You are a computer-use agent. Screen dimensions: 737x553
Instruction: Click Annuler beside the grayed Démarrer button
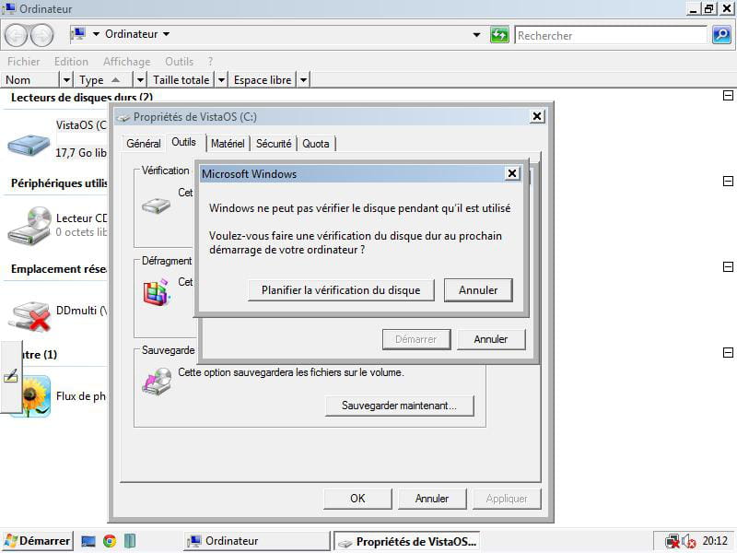(x=491, y=339)
